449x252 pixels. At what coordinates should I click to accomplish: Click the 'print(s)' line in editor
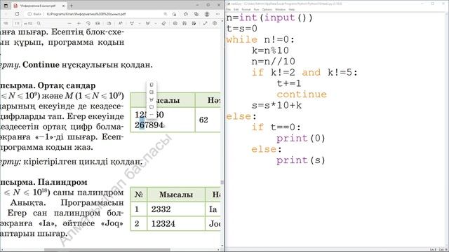(x=301, y=160)
